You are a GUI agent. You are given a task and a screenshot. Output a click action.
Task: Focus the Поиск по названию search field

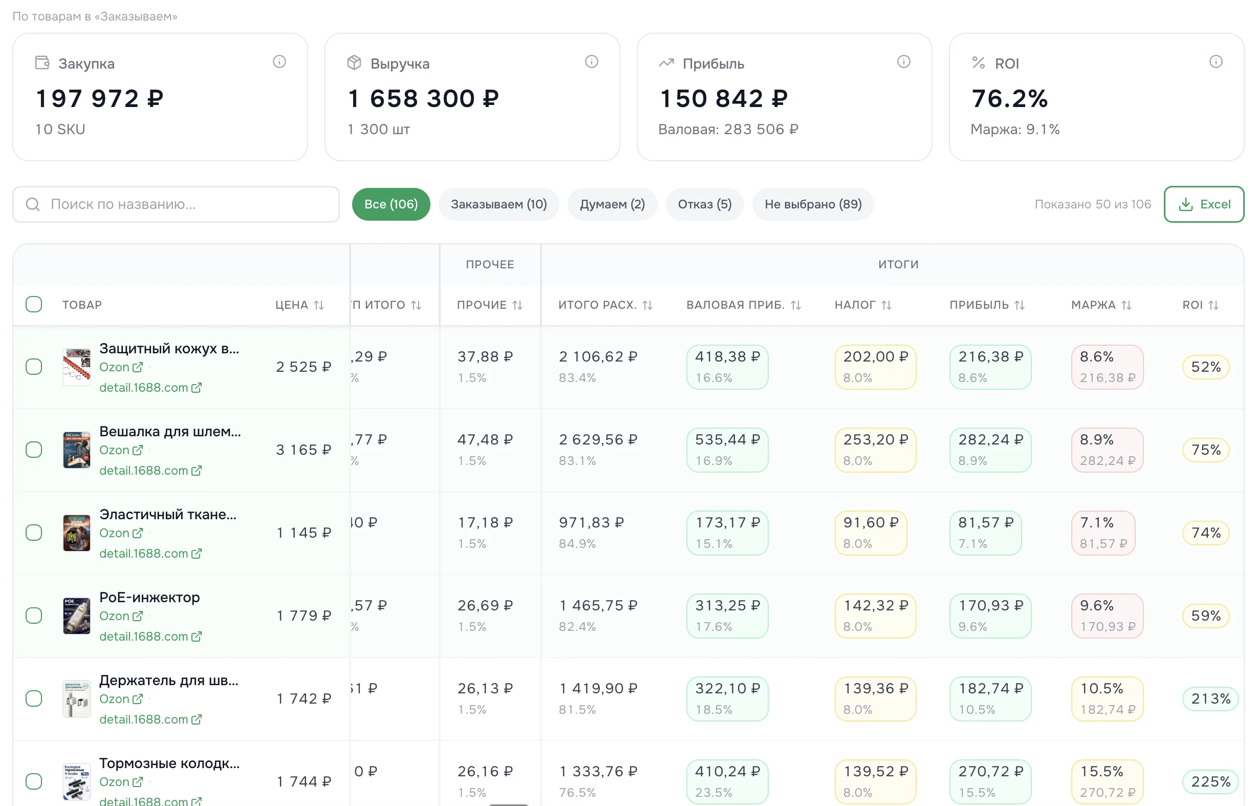[176, 204]
